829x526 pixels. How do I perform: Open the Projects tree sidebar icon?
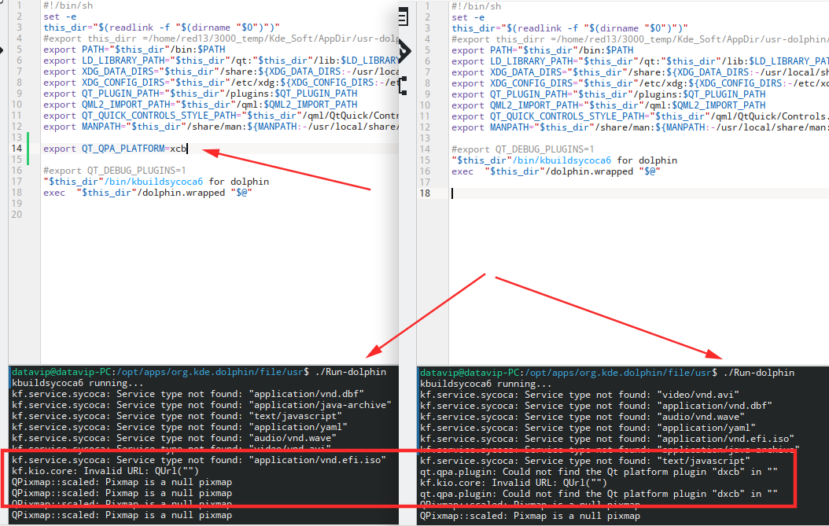(x=403, y=85)
